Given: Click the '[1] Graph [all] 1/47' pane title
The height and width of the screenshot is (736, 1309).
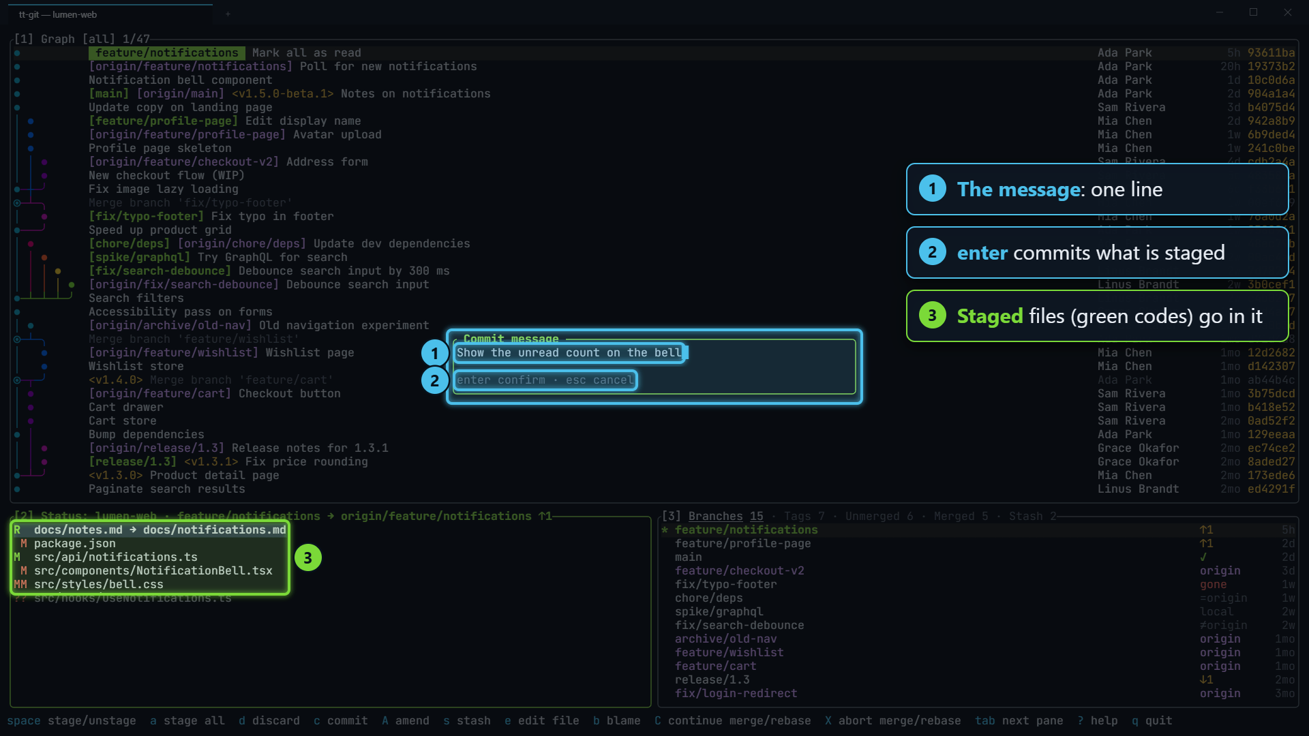Looking at the screenshot, I should (x=82, y=39).
